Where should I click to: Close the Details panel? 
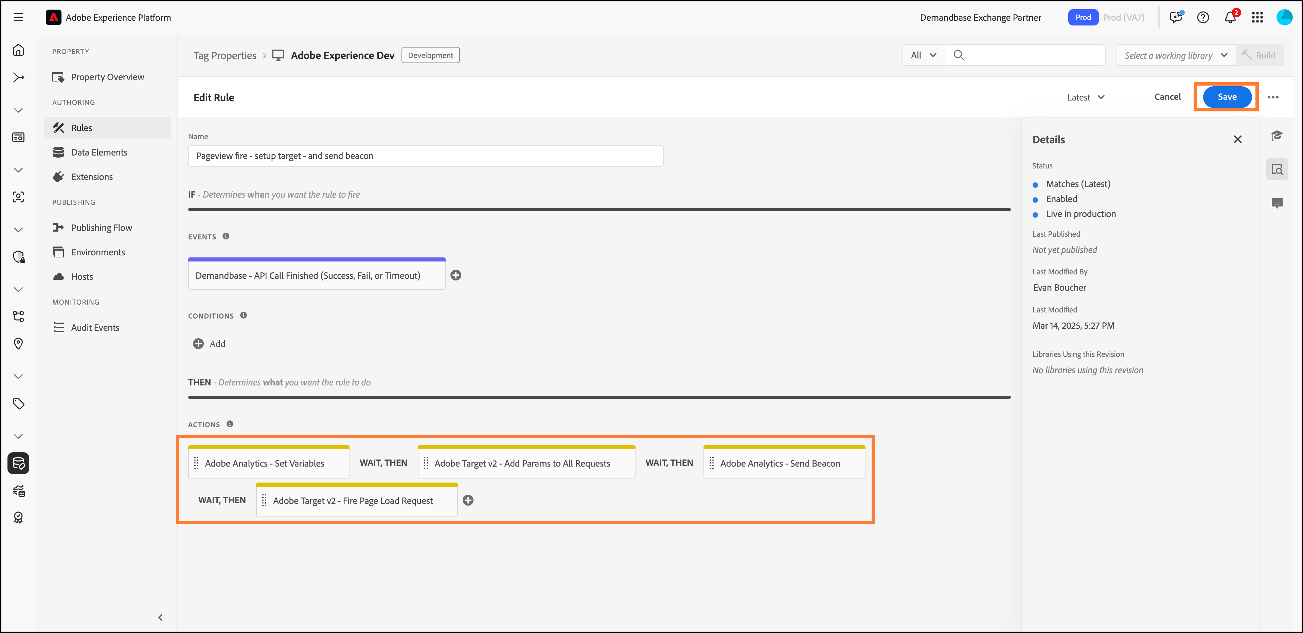(1237, 140)
